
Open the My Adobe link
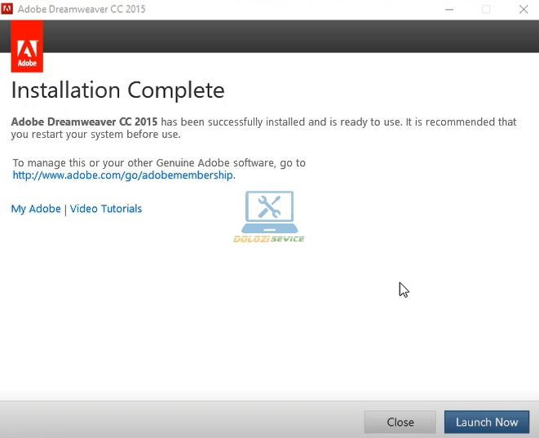point(36,209)
